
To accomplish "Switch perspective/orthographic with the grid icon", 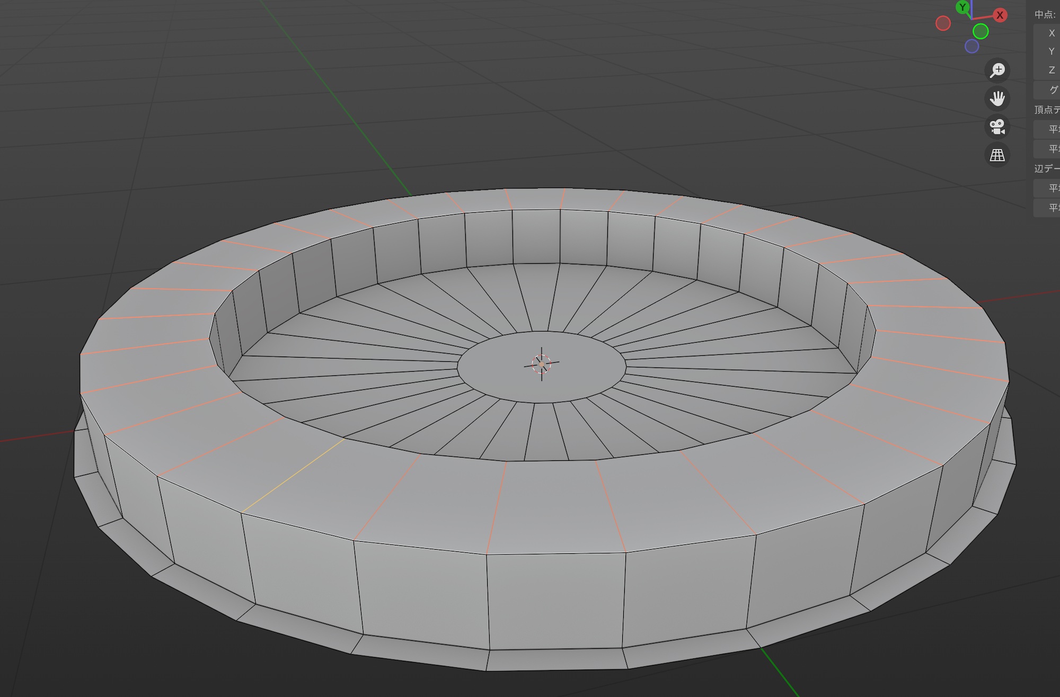I will [997, 155].
